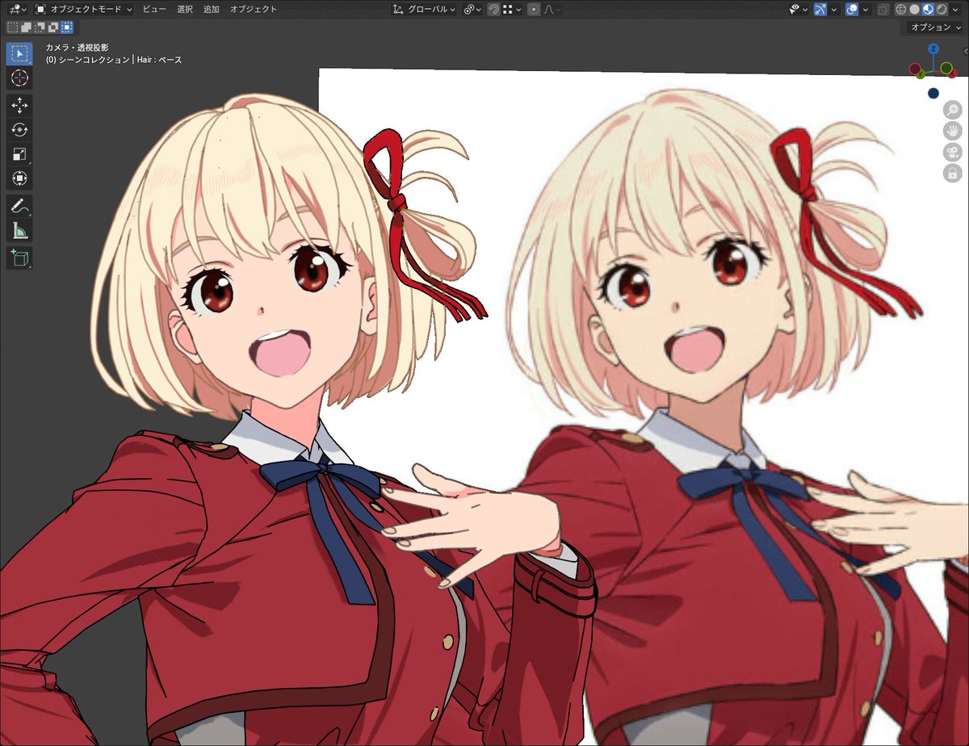Toggle lock camera to view
The height and width of the screenshot is (746, 969).
pyautogui.click(x=953, y=173)
